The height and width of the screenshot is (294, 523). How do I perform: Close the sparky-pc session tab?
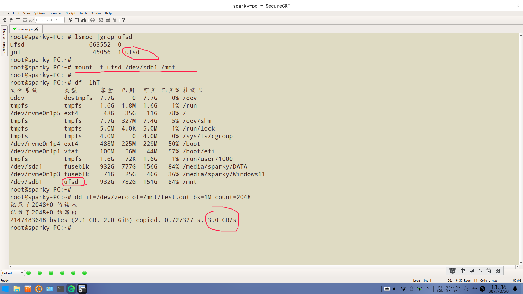(37, 29)
